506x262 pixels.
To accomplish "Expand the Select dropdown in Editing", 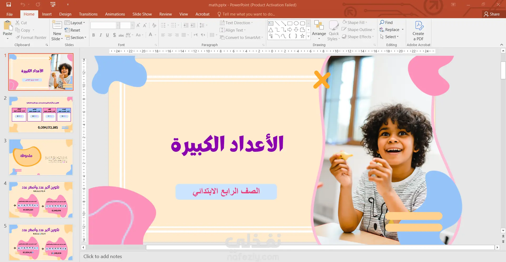I will click(x=390, y=37).
